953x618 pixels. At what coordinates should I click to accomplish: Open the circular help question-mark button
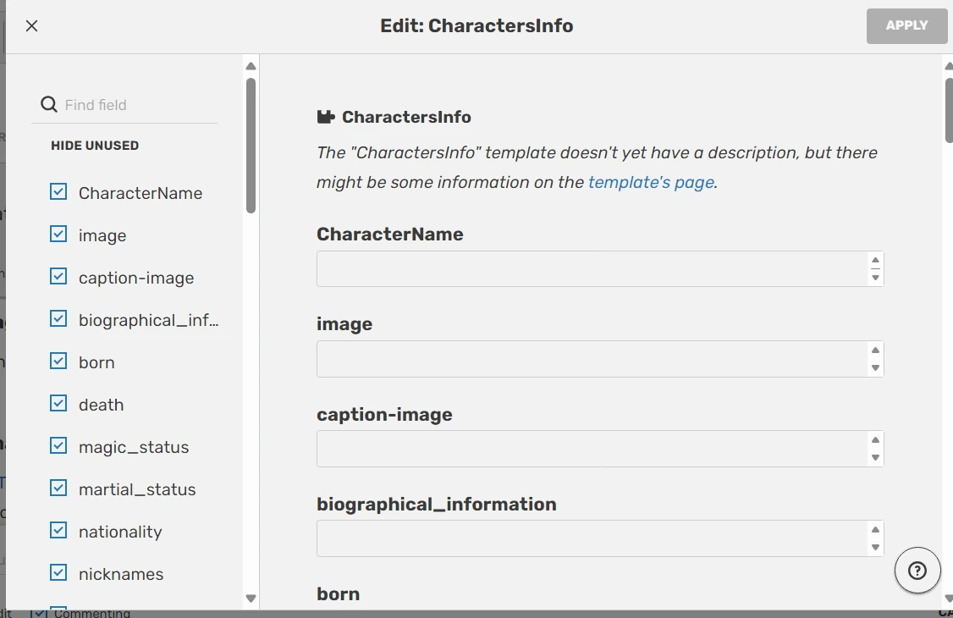(x=917, y=571)
